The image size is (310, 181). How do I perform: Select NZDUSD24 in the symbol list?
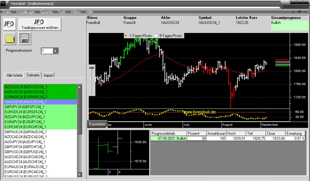click(41, 87)
